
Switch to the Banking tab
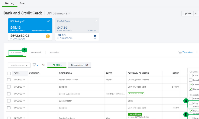(x=10, y=3)
